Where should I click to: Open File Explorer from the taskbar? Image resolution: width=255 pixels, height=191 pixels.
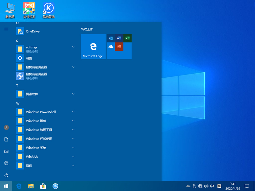coord(31,186)
